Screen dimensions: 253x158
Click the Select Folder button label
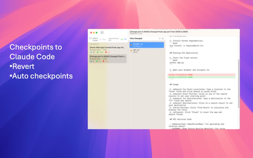tap(95, 39)
